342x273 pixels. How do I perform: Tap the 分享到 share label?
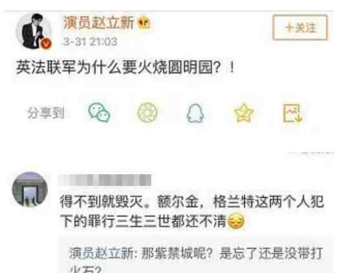46,113
